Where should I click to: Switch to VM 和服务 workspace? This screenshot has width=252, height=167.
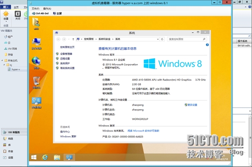click(14, 132)
